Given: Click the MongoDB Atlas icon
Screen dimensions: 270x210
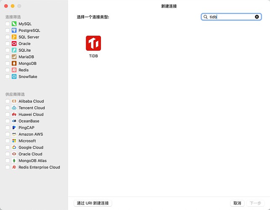Looking at the screenshot, I should [14, 160].
